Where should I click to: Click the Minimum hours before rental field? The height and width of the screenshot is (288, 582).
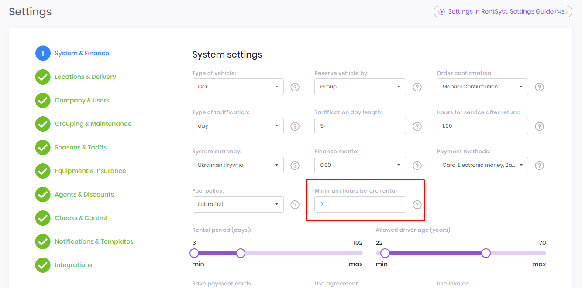click(x=360, y=204)
